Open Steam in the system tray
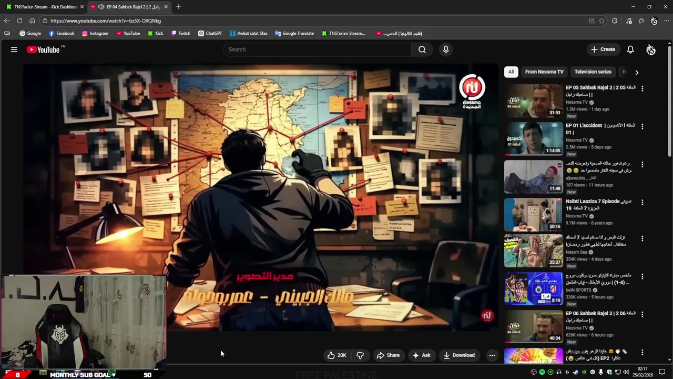This screenshot has height=379, width=673. (575, 372)
